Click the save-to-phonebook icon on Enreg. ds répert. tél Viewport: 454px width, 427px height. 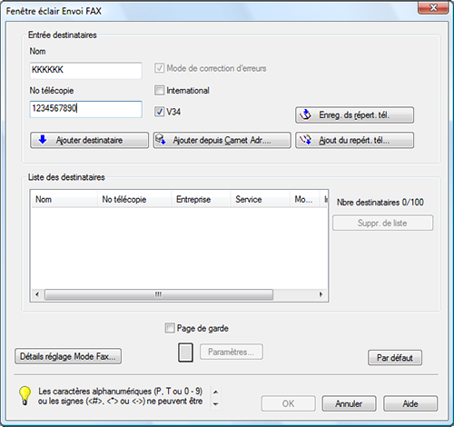[305, 114]
